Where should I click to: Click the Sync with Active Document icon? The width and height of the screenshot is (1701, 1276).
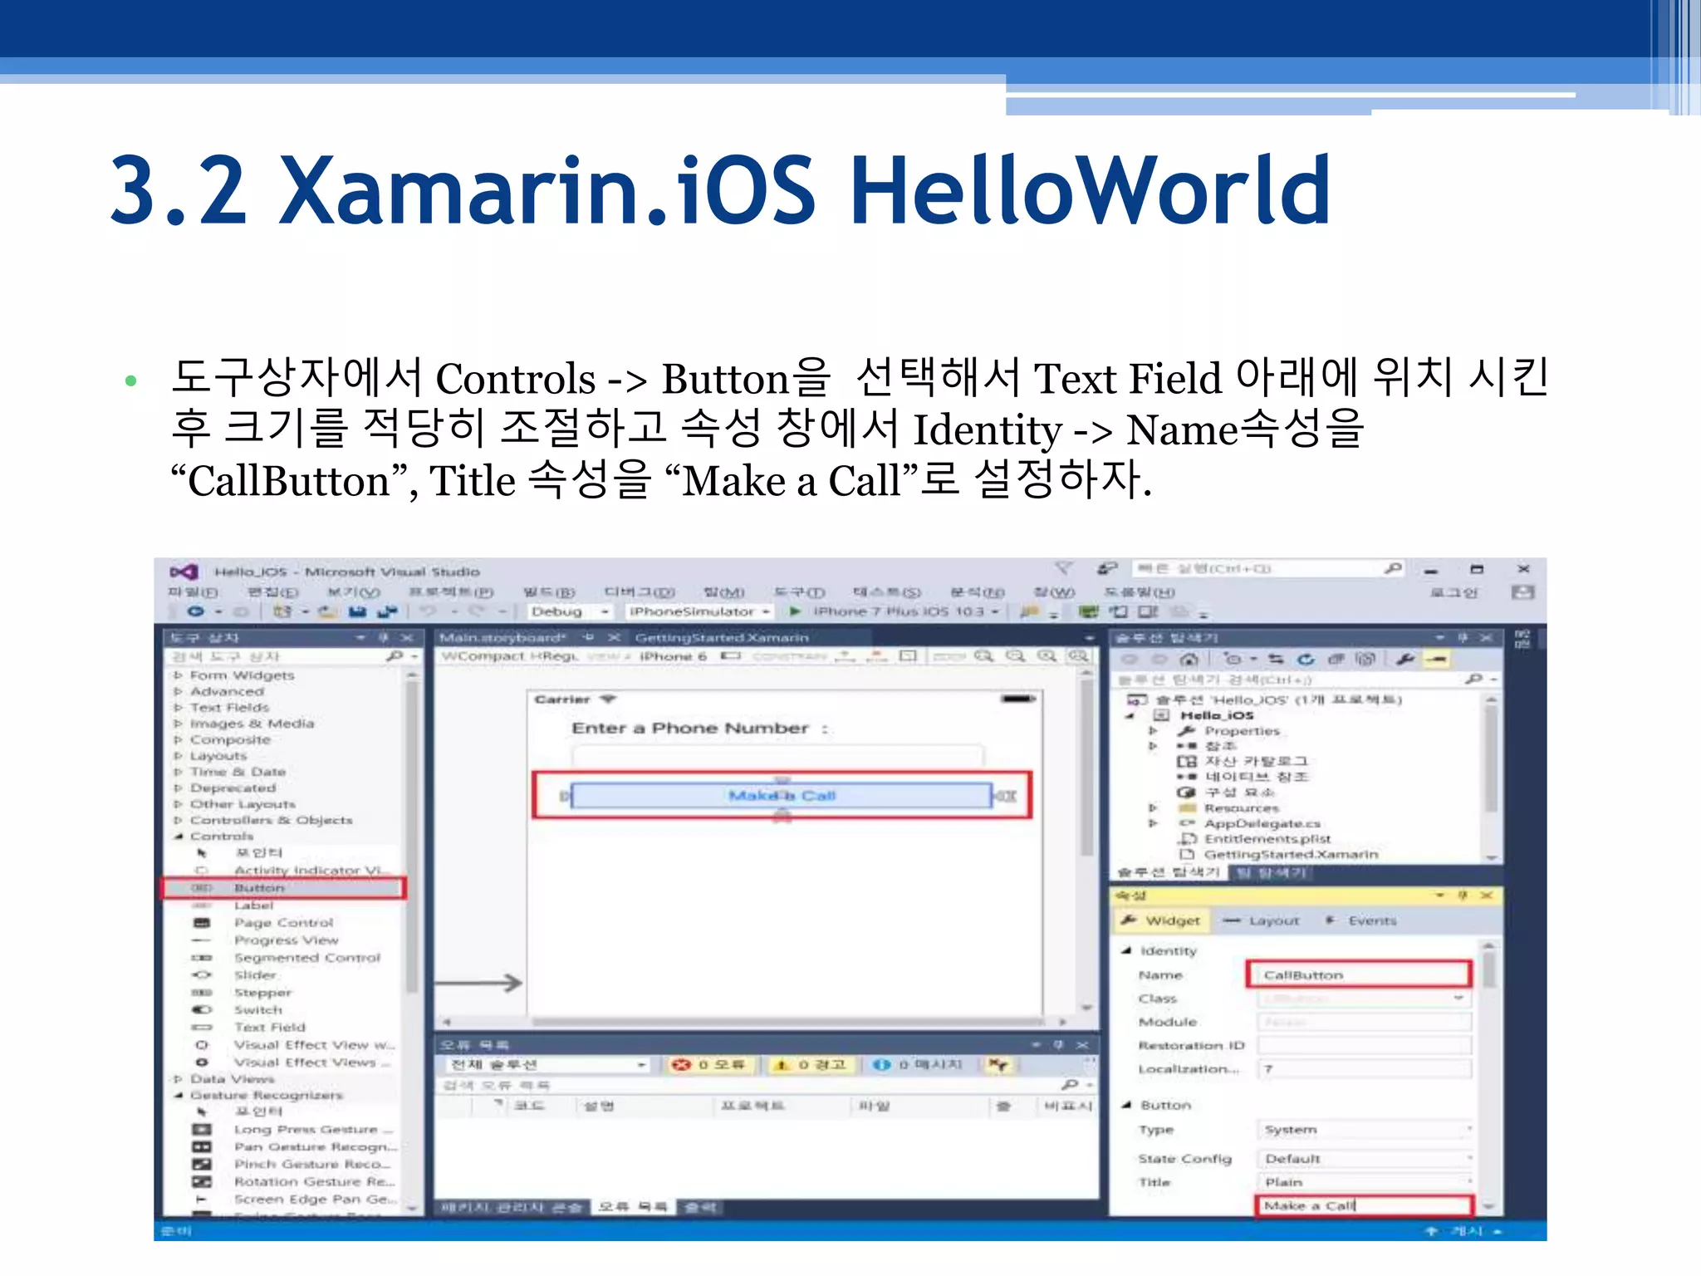[x=1277, y=659]
